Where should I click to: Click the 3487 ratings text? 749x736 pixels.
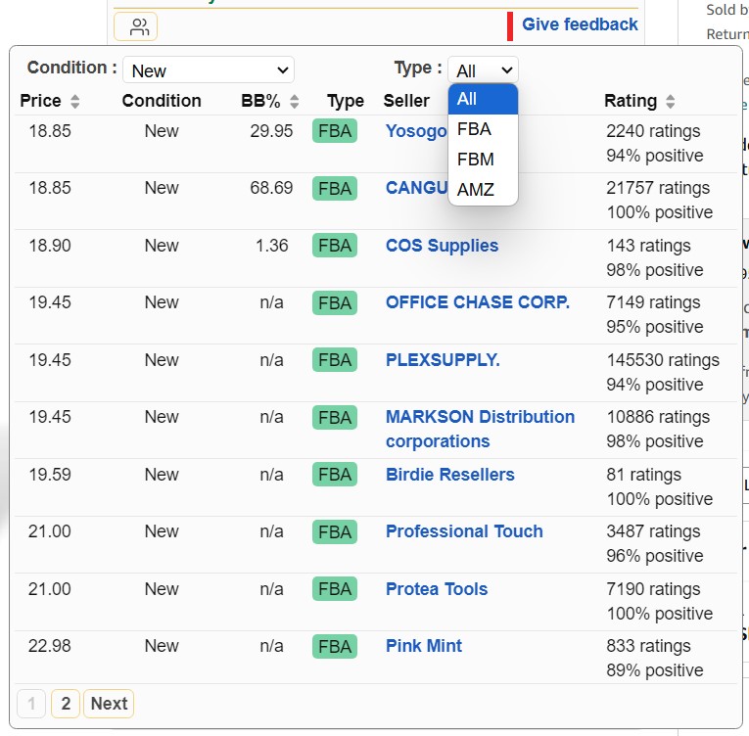point(653,531)
